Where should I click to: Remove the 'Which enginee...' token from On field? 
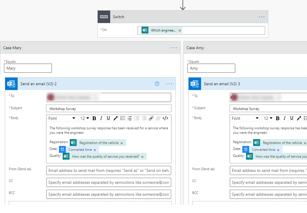click(179, 30)
